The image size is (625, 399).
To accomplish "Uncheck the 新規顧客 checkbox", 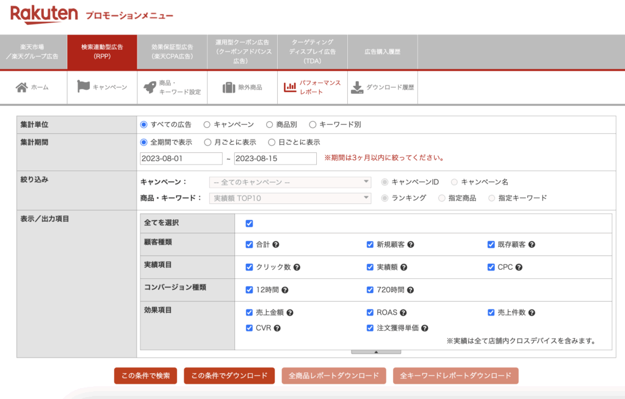I will point(370,245).
